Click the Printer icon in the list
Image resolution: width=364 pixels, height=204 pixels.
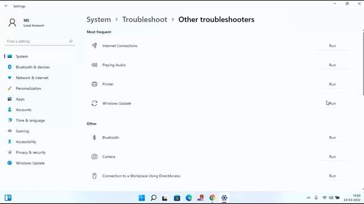pos(94,84)
